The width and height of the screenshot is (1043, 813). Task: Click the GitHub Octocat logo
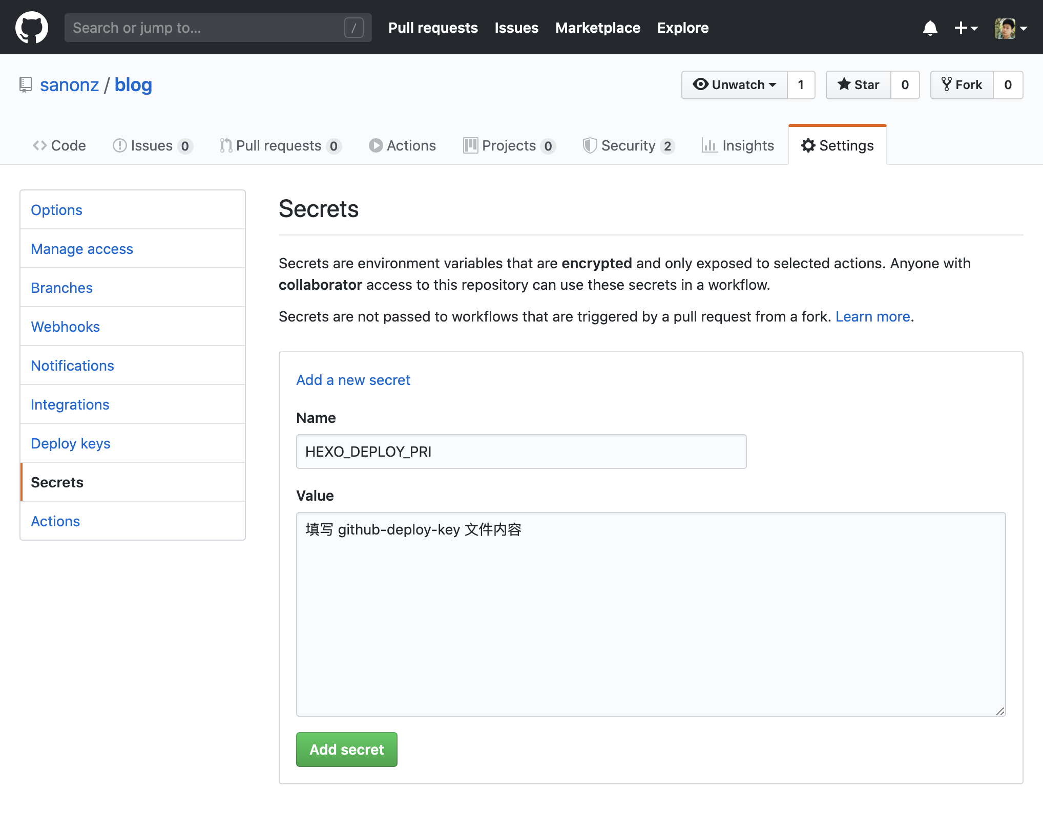[x=32, y=28]
